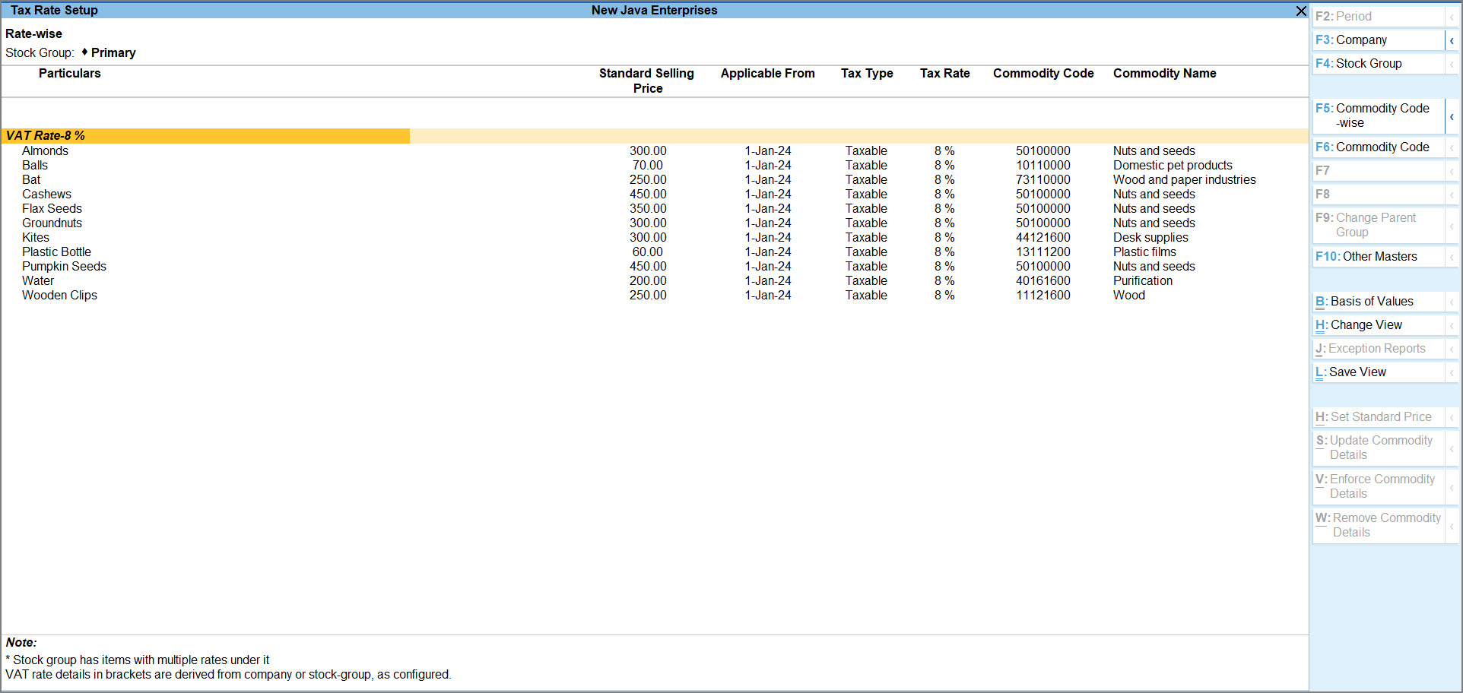The image size is (1463, 693).
Task: Click the Rate-wise heading
Action: point(33,33)
